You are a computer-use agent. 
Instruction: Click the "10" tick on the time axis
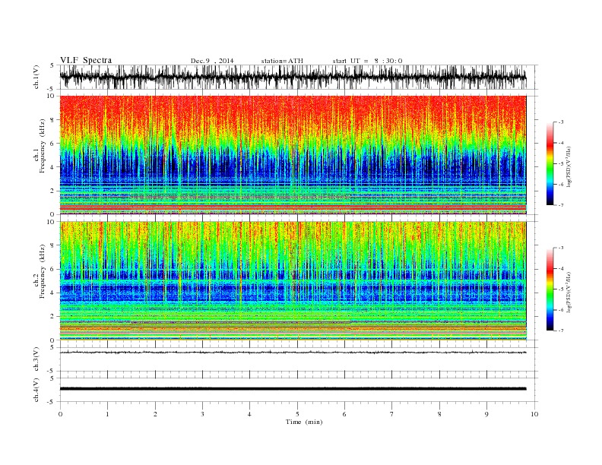(x=534, y=414)
